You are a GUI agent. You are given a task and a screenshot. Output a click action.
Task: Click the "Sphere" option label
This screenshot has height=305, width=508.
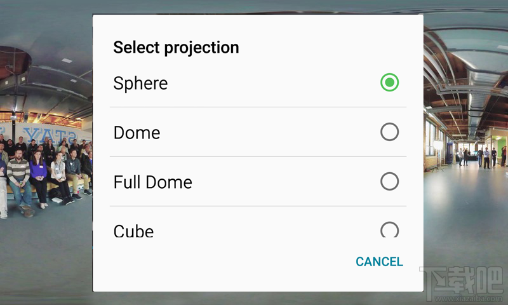click(140, 83)
